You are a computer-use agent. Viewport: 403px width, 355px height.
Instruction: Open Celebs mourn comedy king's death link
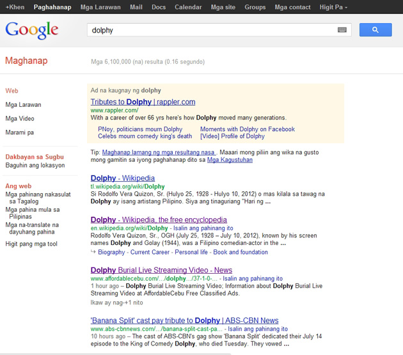click(x=145, y=136)
